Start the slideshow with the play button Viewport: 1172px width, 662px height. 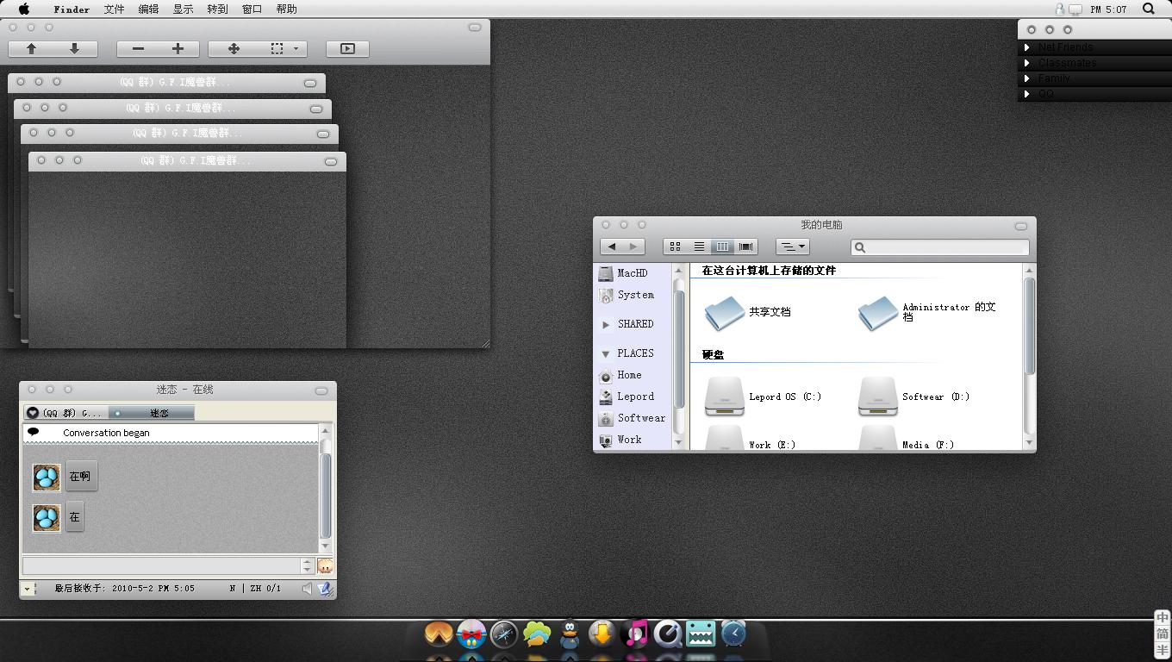(x=347, y=49)
